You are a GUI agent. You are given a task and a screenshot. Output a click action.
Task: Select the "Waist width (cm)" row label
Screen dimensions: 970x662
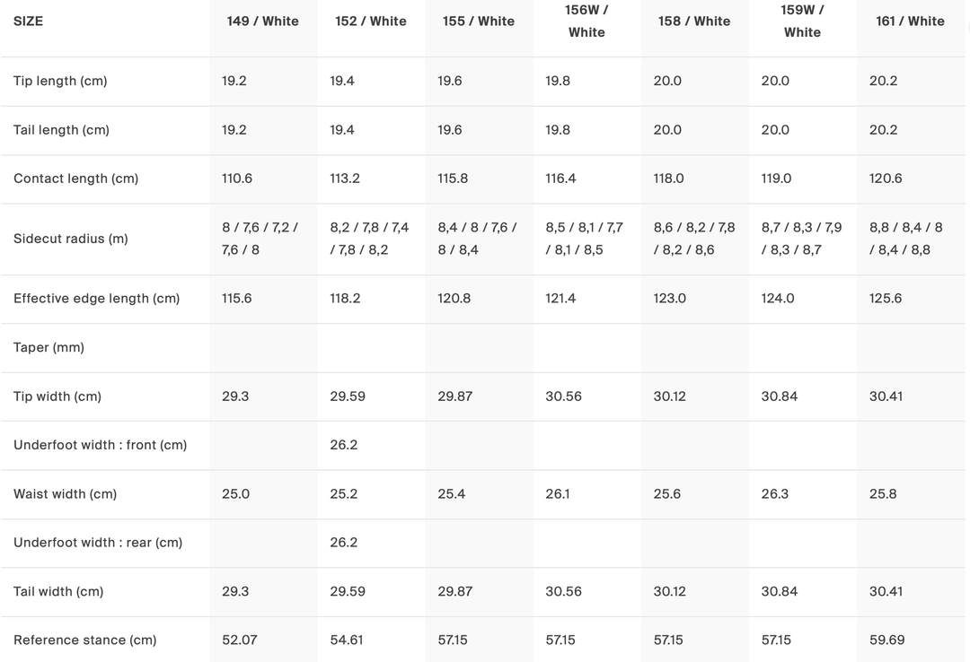(x=65, y=493)
